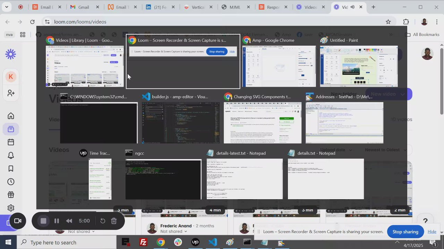Screen dimensions: 444x249
Task: Switch to details.txt - Notepad window
Action: point(326,175)
